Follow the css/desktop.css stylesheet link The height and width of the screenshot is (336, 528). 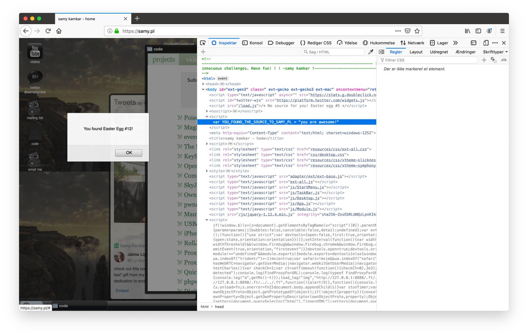pyautogui.click(x=326, y=155)
